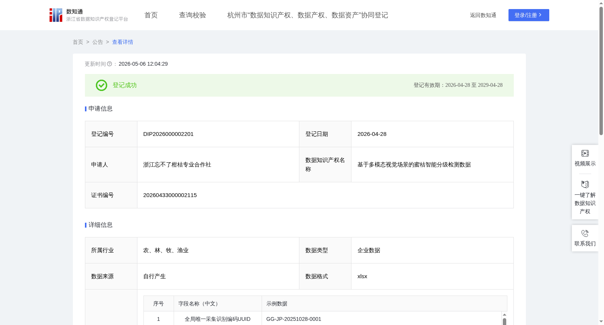Viewport: 604px width, 325px height.
Task: Open the 视频展示 video icon
Action: (x=585, y=153)
